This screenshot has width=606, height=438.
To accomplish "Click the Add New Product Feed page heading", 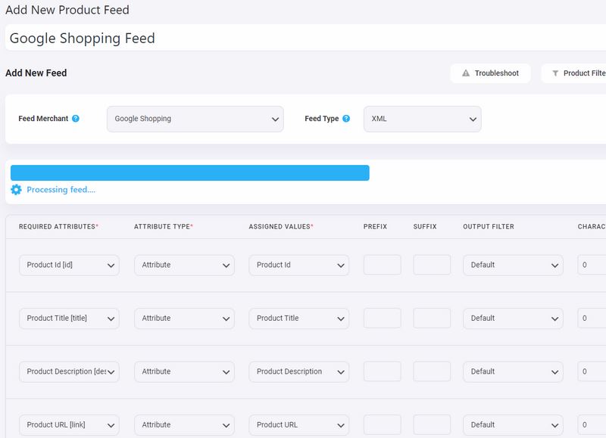I will 67,10.
